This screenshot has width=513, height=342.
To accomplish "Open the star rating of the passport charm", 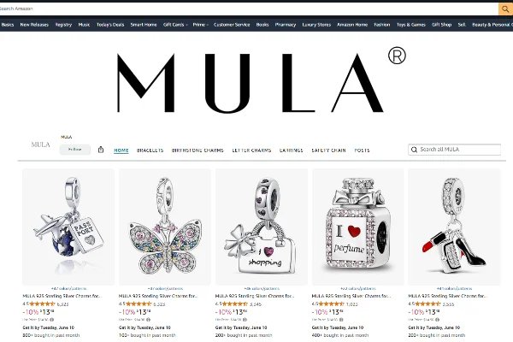I will pos(42,304).
